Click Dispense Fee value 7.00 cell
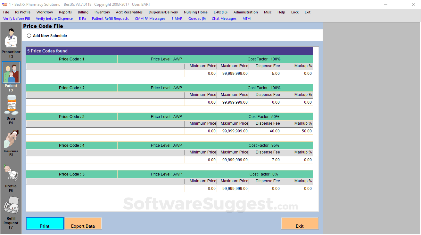Screen dimensions: 421x235 click(265, 160)
